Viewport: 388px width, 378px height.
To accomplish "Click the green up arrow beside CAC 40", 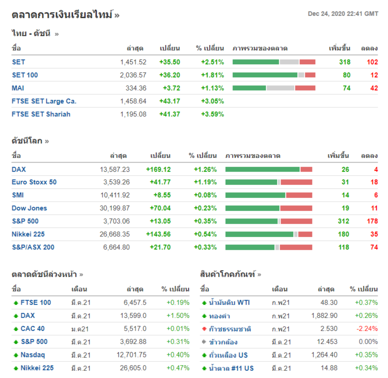I will click(x=16, y=329).
